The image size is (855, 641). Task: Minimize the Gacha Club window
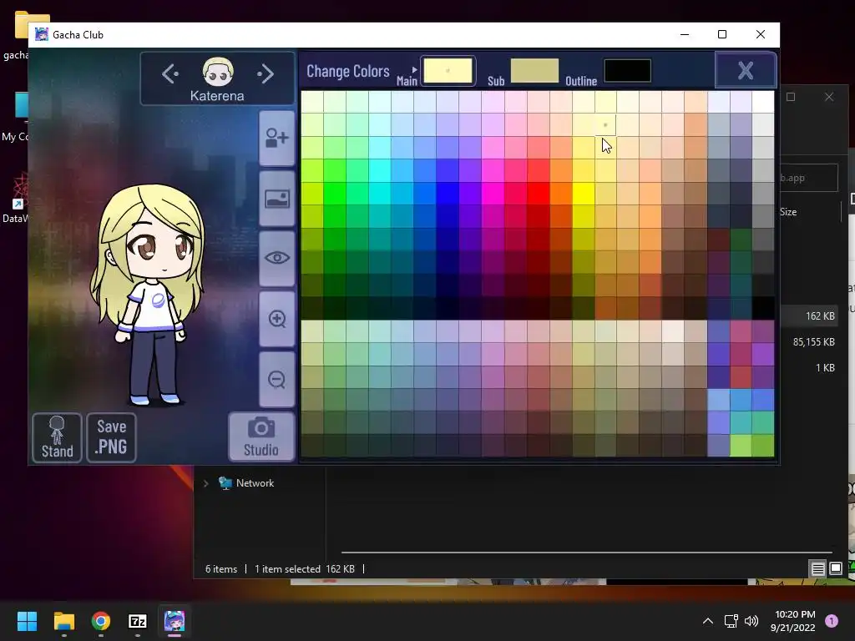(x=685, y=34)
